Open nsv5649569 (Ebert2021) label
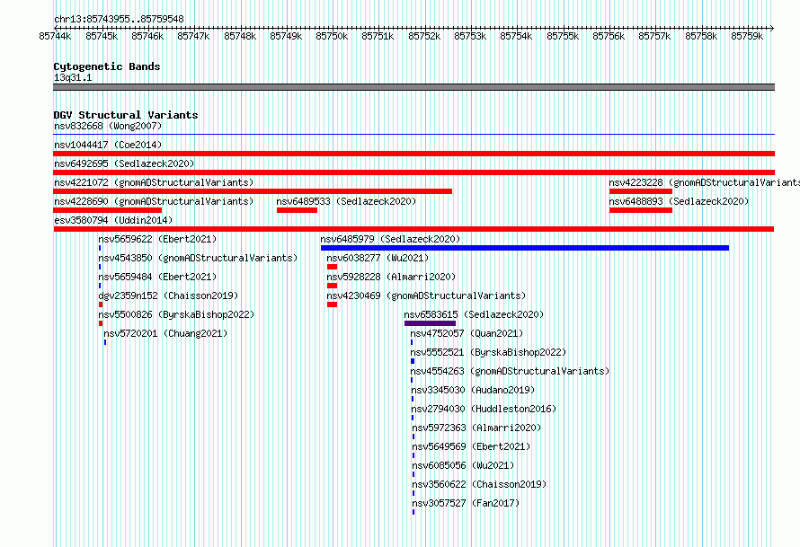Screen dimensions: 800x547 click(471, 446)
